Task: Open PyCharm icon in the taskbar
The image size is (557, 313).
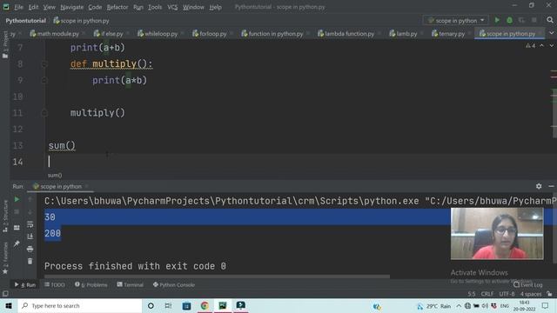Action: coord(223,305)
